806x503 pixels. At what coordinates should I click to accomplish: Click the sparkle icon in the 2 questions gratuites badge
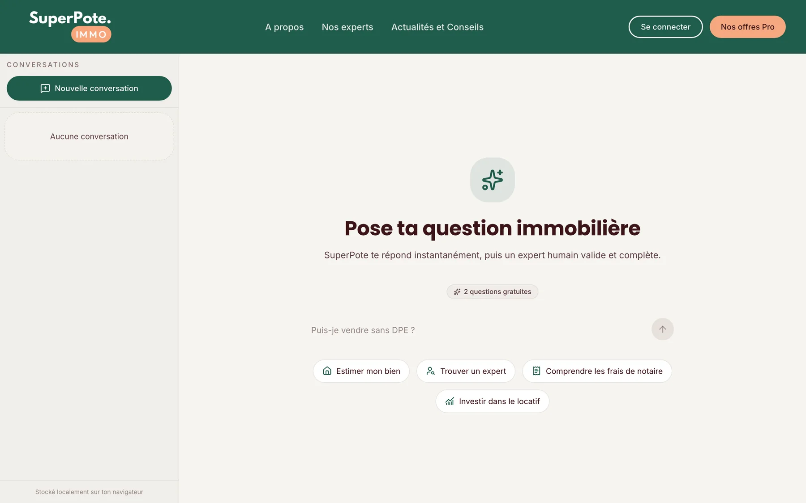[x=457, y=292]
